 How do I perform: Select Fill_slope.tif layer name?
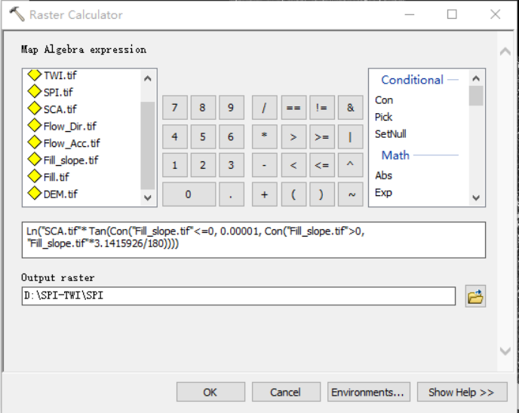point(71,161)
